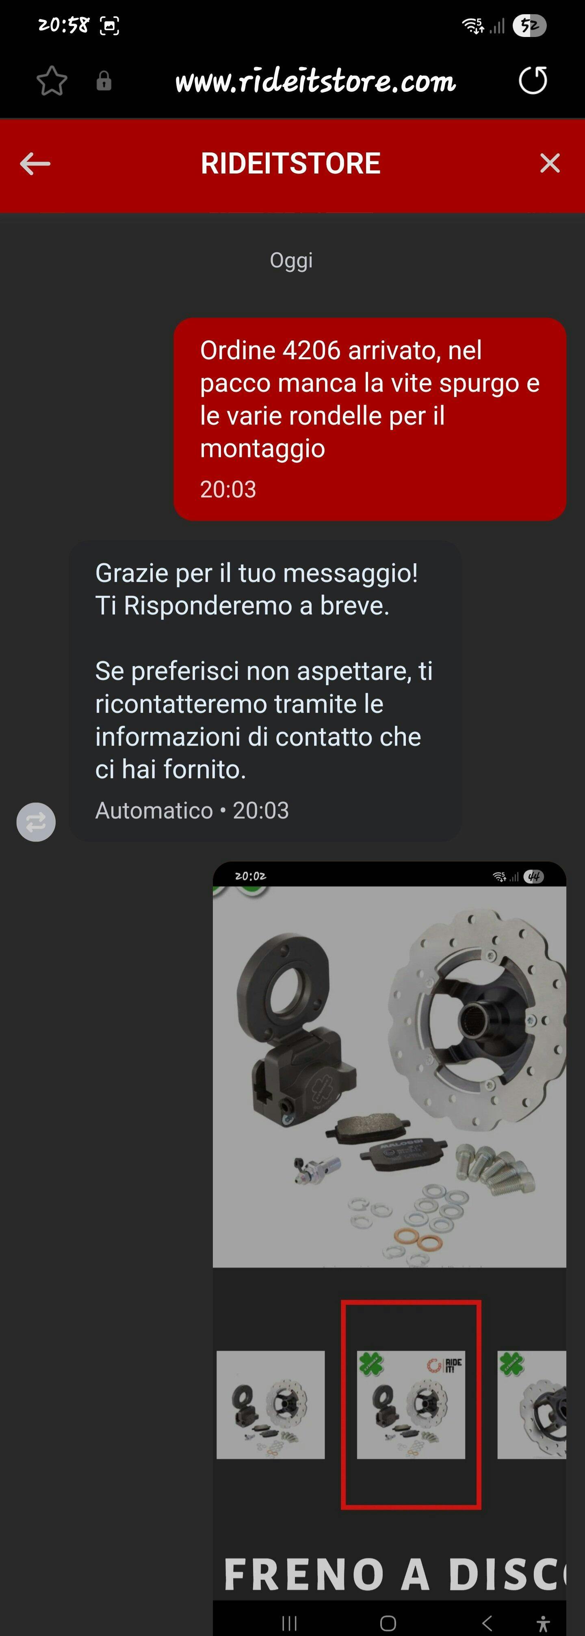Screen dimensions: 585x1636
Task: Tap the Ordine 4206 sent message bubble
Action: tap(370, 419)
